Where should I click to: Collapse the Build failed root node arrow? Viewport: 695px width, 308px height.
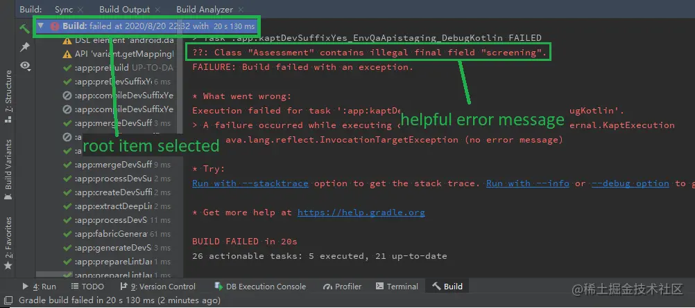[x=41, y=26]
